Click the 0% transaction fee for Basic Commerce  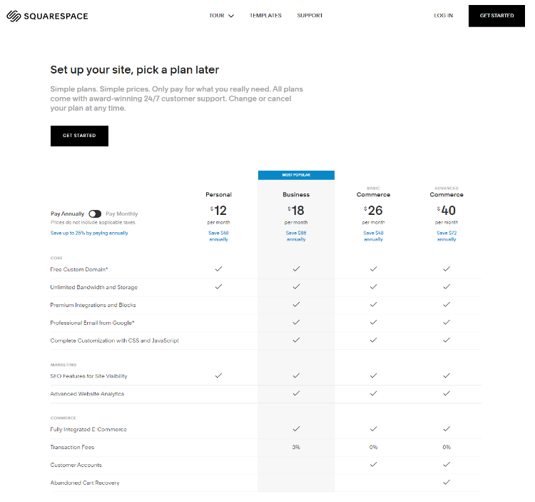pyautogui.click(x=373, y=447)
